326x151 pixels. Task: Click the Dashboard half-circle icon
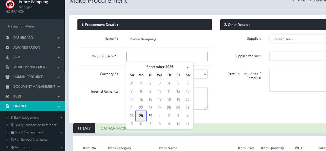[x=7, y=38]
